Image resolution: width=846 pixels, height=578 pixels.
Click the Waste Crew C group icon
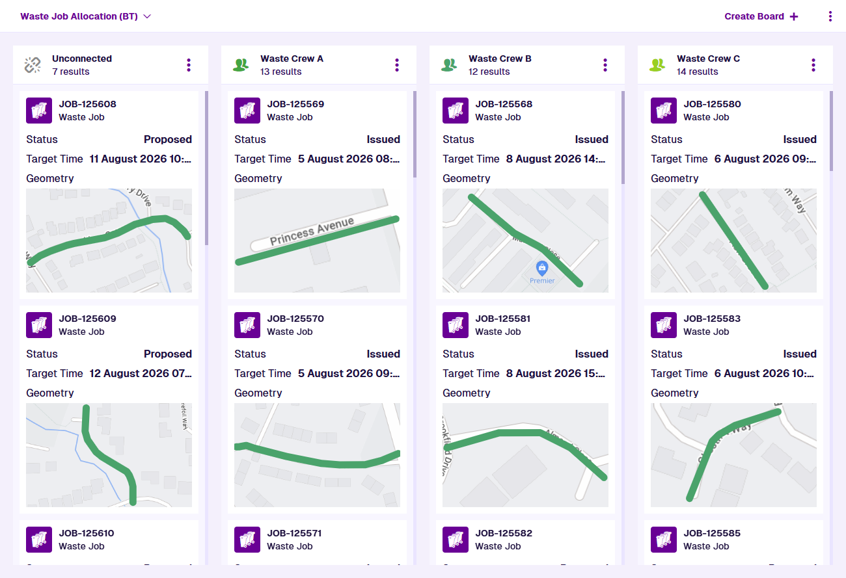click(x=657, y=65)
